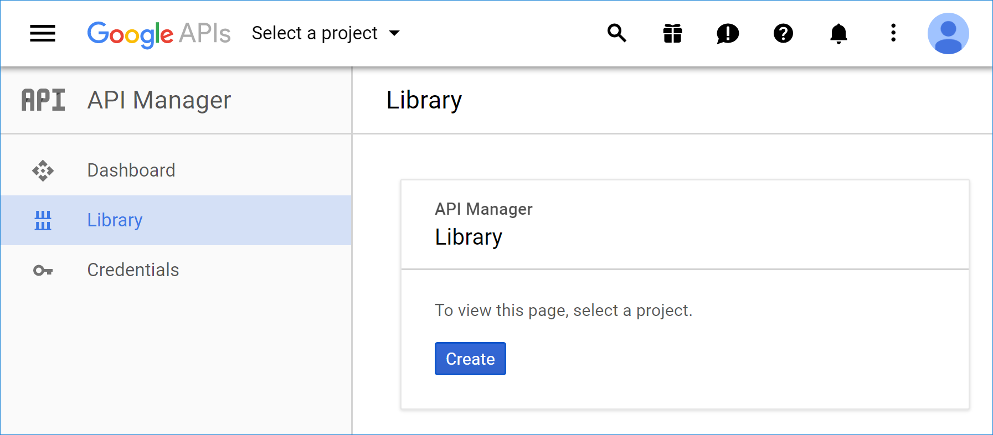Open the three-dot more options menu
This screenshot has width=993, height=435.
coord(893,33)
